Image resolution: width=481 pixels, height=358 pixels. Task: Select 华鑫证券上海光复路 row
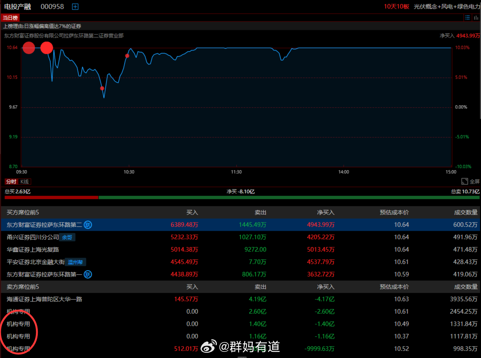coord(240,250)
